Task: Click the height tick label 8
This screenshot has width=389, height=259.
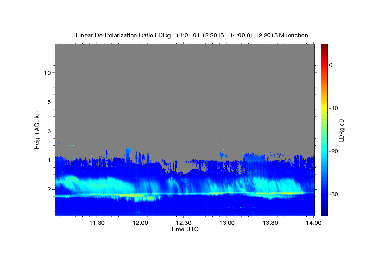Action: coord(49,102)
